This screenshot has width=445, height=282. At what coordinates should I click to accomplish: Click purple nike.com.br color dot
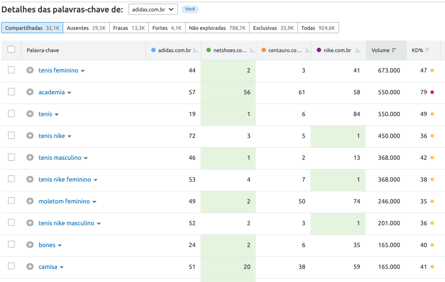(x=319, y=50)
